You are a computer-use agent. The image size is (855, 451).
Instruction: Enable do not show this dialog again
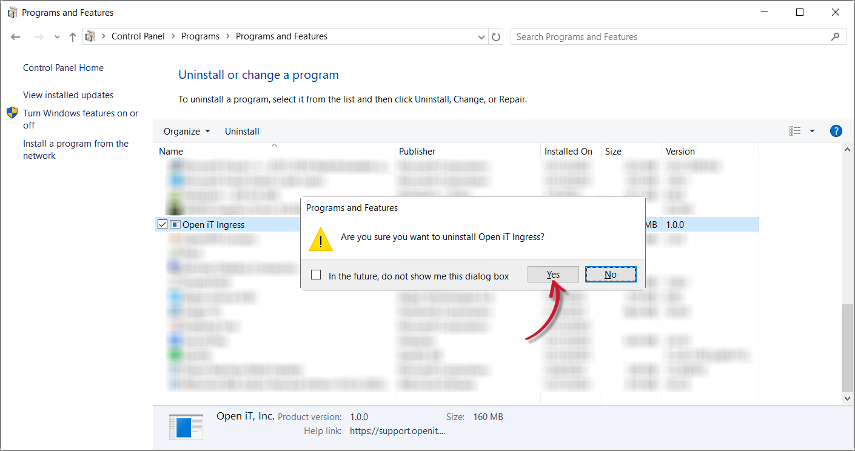coord(316,274)
